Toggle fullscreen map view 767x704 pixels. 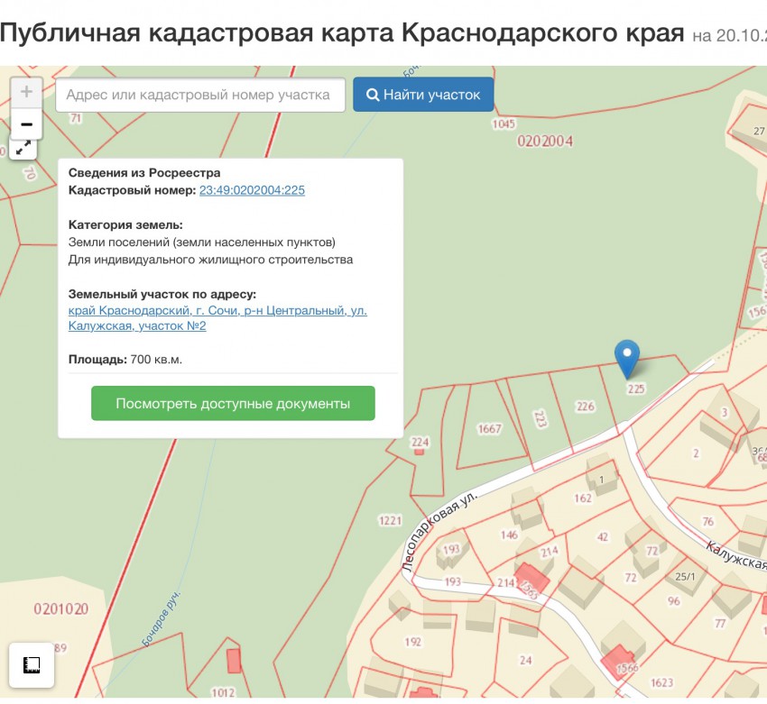[23, 149]
